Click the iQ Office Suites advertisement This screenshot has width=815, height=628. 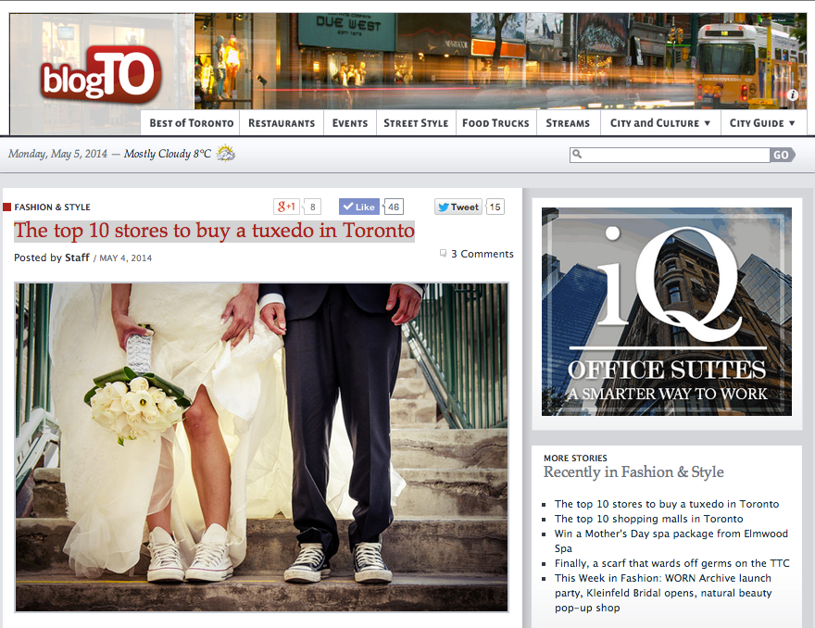click(x=667, y=311)
